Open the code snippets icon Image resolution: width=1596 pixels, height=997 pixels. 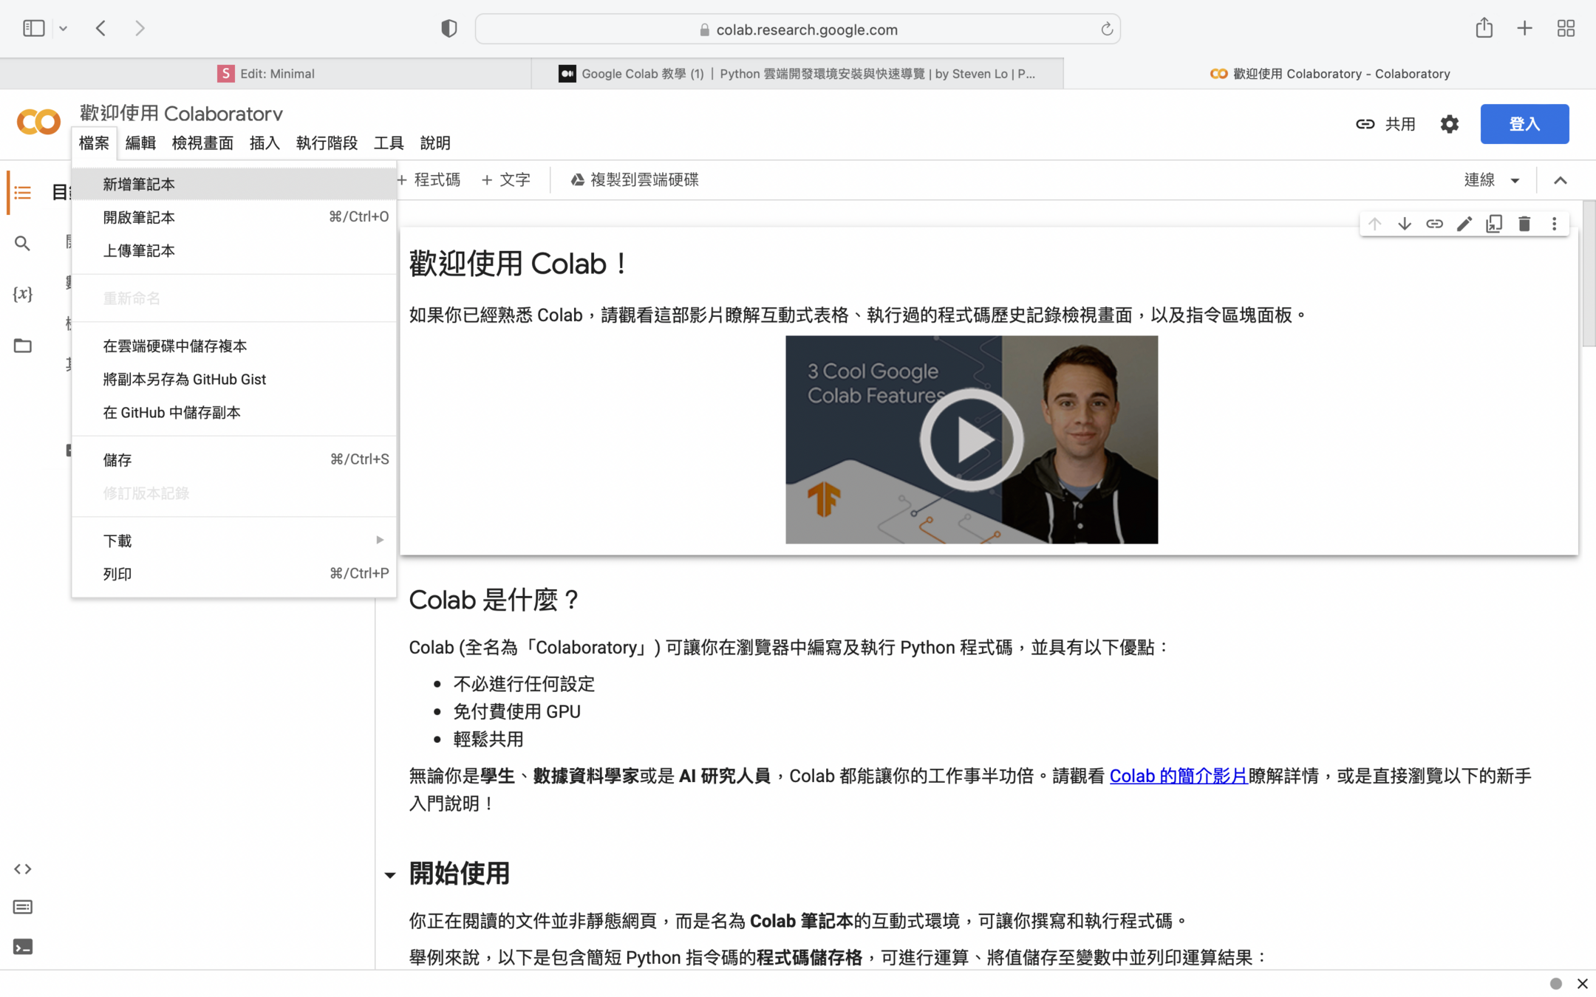(22, 869)
